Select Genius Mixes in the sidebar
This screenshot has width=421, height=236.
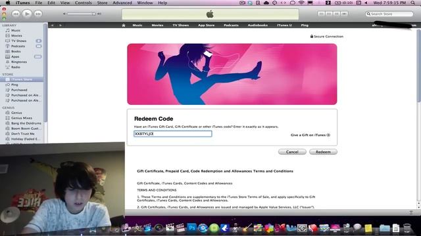pyautogui.click(x=22, y=118)
